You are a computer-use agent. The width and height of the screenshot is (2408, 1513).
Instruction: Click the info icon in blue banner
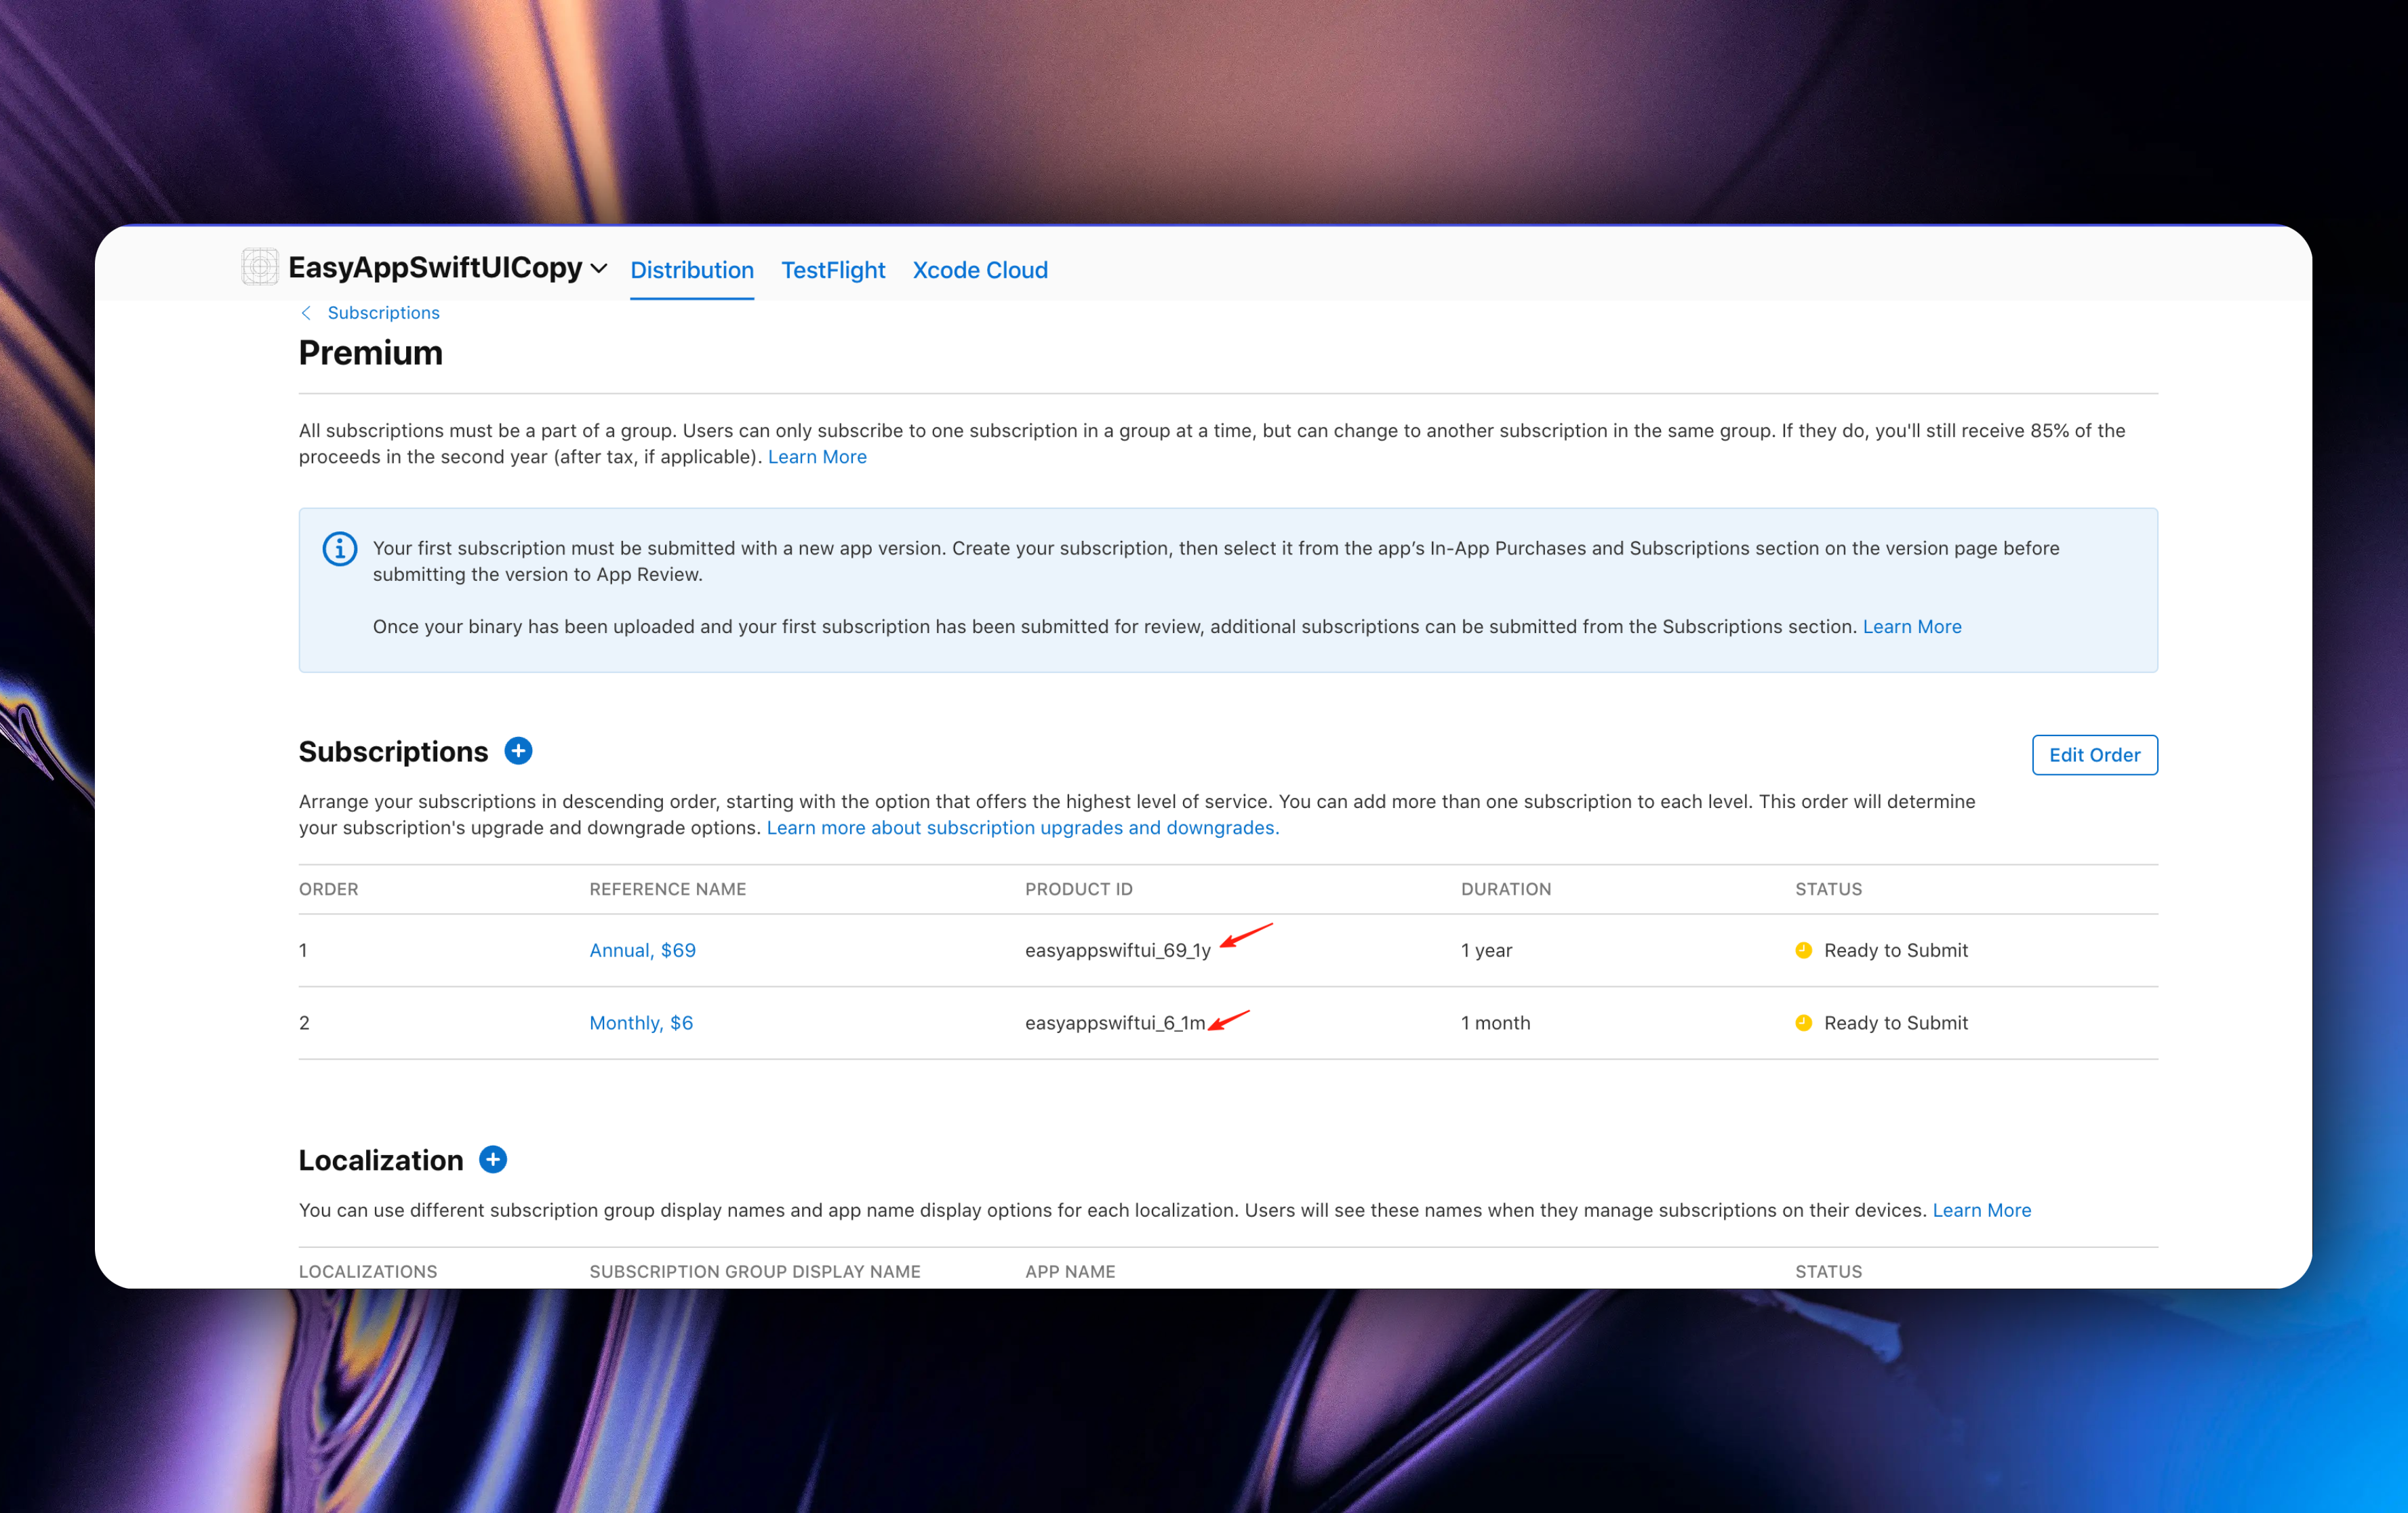340,549
